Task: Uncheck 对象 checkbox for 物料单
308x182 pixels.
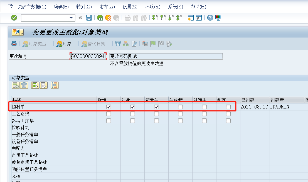Action: (x=133, y=107)
